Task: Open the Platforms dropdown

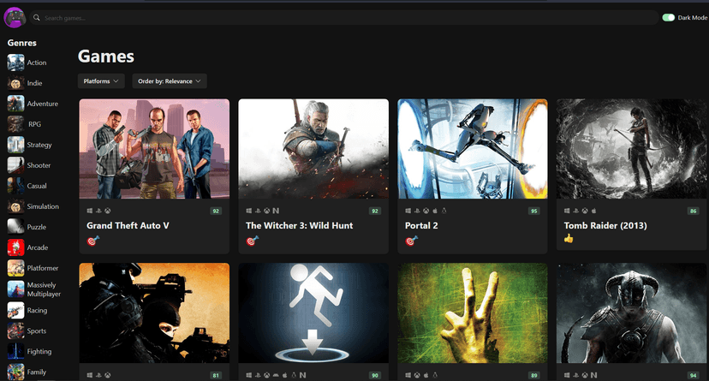Action: pyautogui.click(x=101, y=81)
